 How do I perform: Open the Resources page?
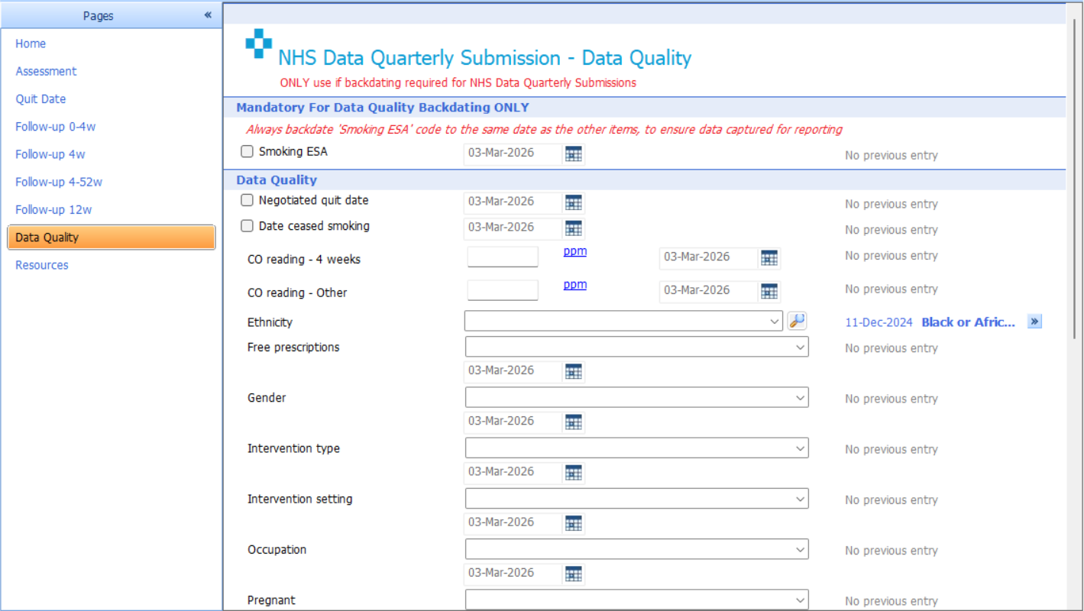(42, 265)
